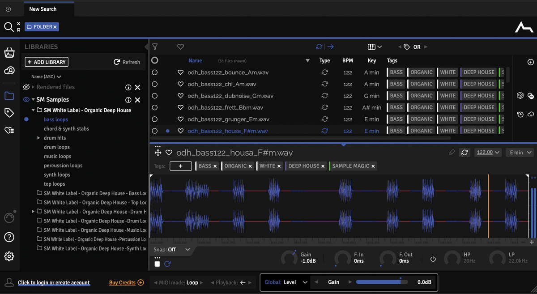Click the Buy Credits link

click(122, 282)
